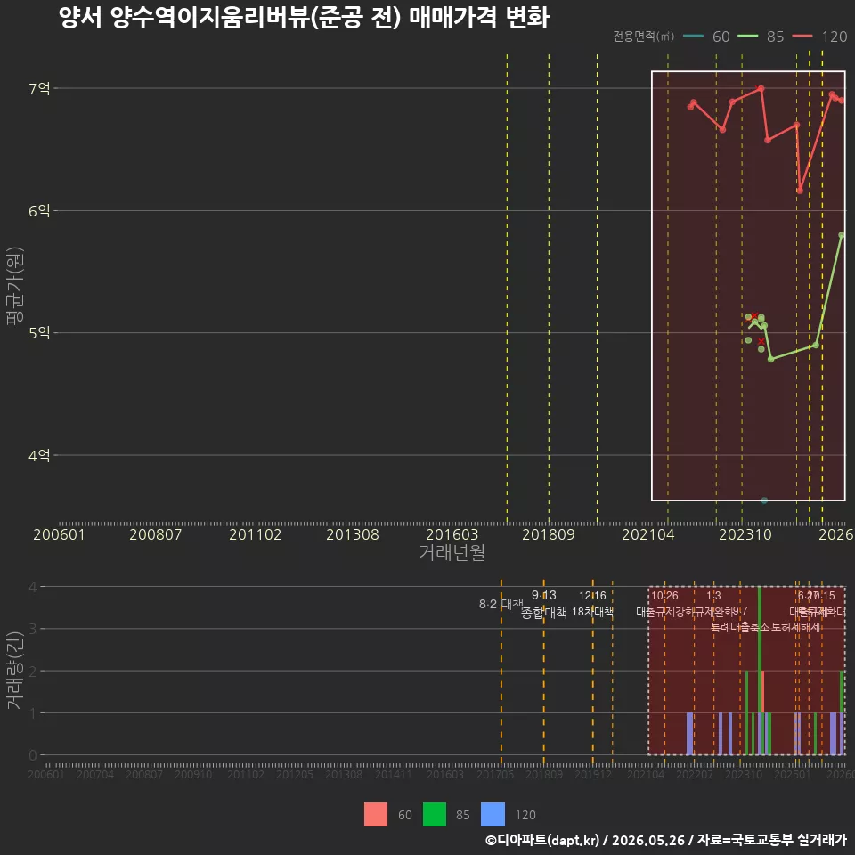Click the '2026.05.26' date in the footer

tap(647, 840)
